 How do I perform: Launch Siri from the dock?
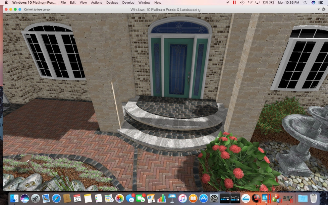pyautogui.click(x=25, y=198)
